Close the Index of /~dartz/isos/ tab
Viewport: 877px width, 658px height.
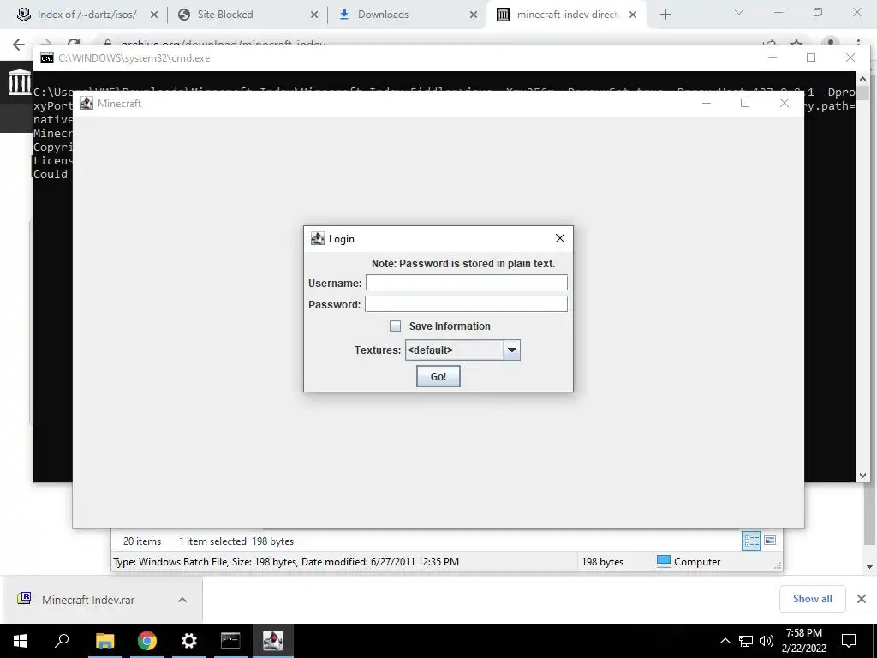pyautogui.click(x=154, y=15)
